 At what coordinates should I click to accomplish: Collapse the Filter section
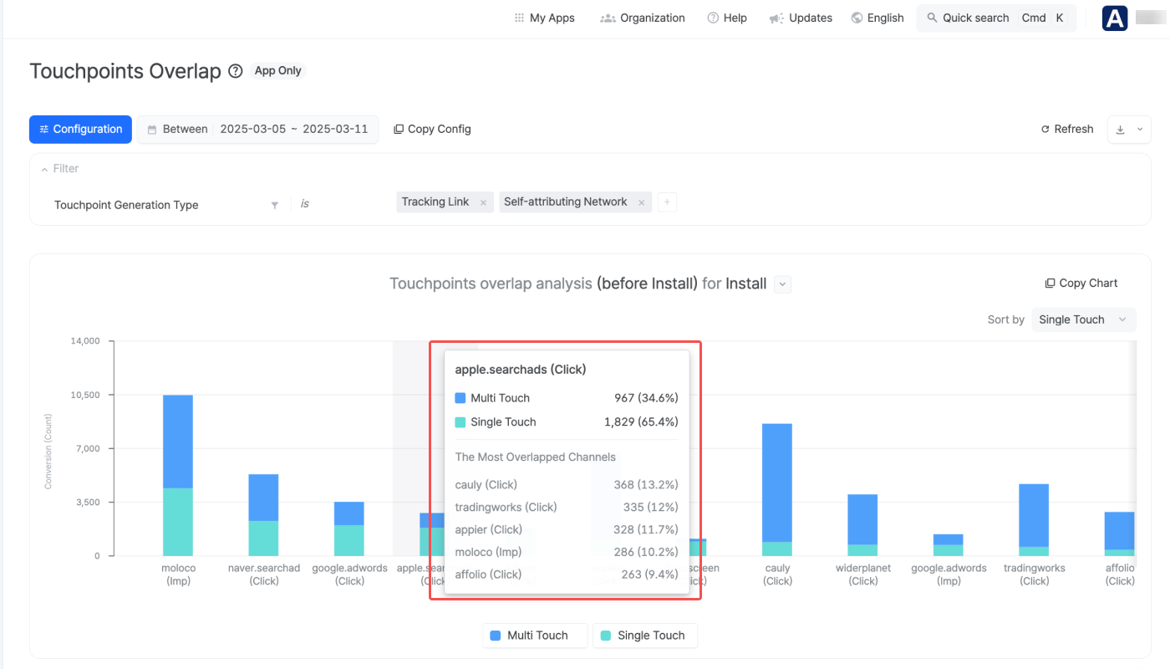pos(44,169)
